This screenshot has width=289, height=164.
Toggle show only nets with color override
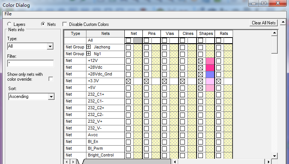51,79
